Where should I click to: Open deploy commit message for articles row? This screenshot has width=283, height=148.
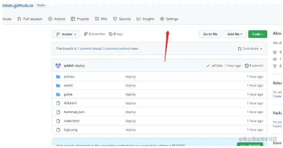coord(131,77)
